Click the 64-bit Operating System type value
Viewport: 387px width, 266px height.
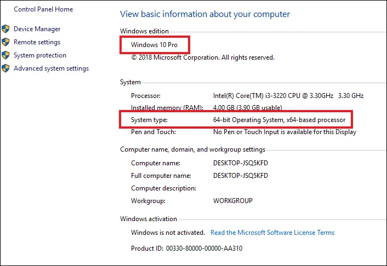[x=279, y=120]
